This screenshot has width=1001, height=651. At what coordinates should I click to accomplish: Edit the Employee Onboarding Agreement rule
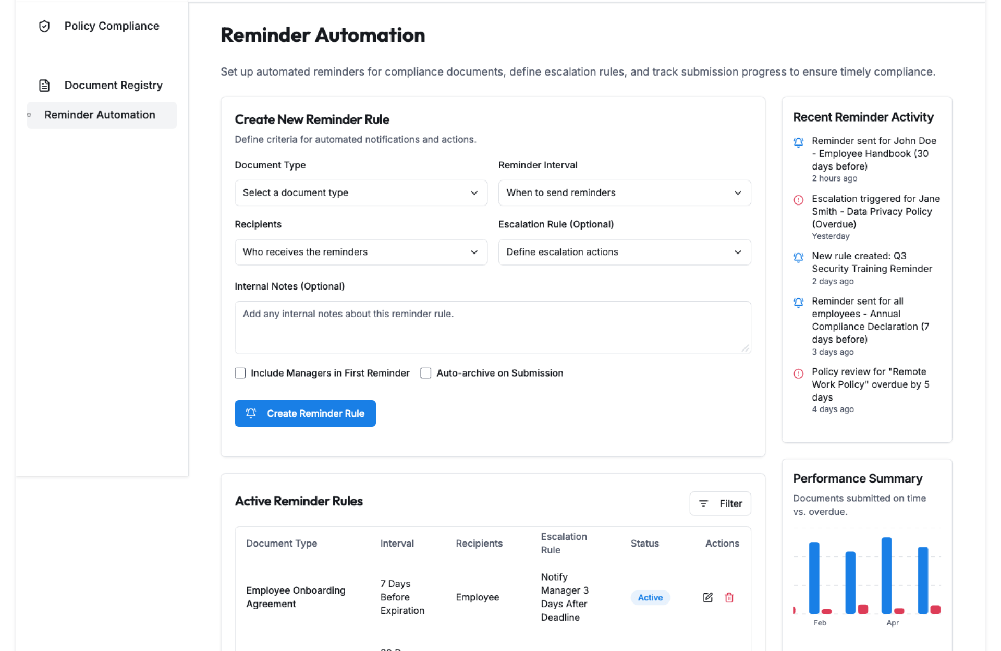coord(707,597)
